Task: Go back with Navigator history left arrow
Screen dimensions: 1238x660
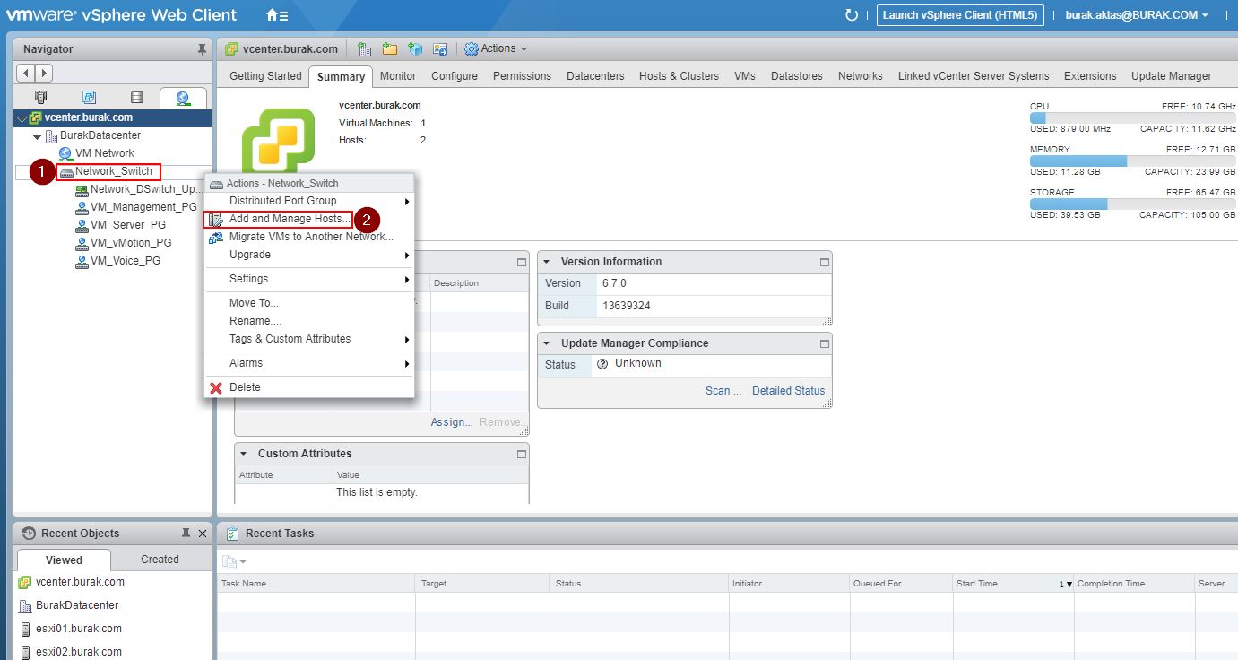Action: point(26,73)
